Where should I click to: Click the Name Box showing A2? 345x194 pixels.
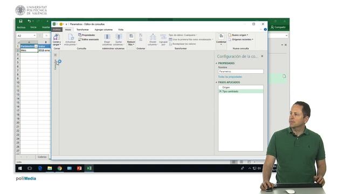coord(26,36)
